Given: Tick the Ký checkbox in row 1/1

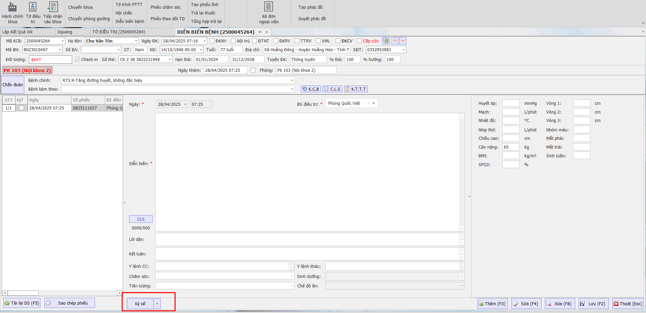Looking at the screenshot, I should (x=22, y=108).
